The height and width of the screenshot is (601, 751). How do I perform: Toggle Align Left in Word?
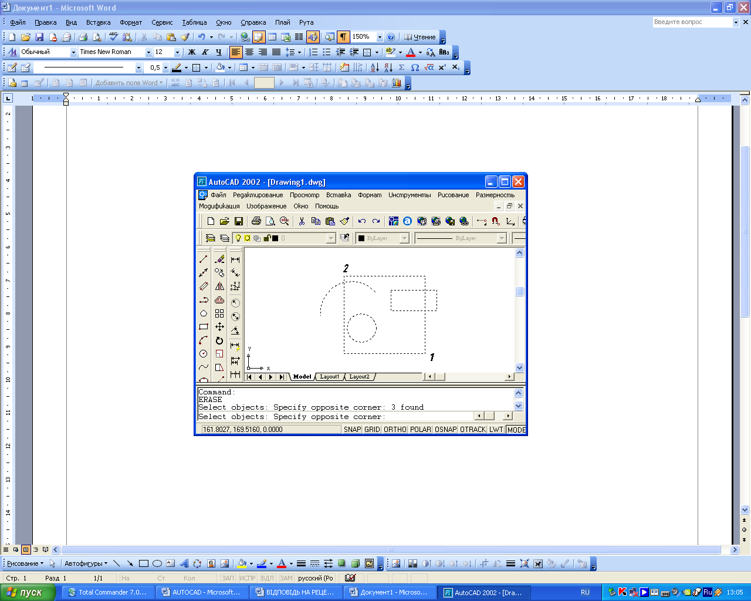[236, 52]
